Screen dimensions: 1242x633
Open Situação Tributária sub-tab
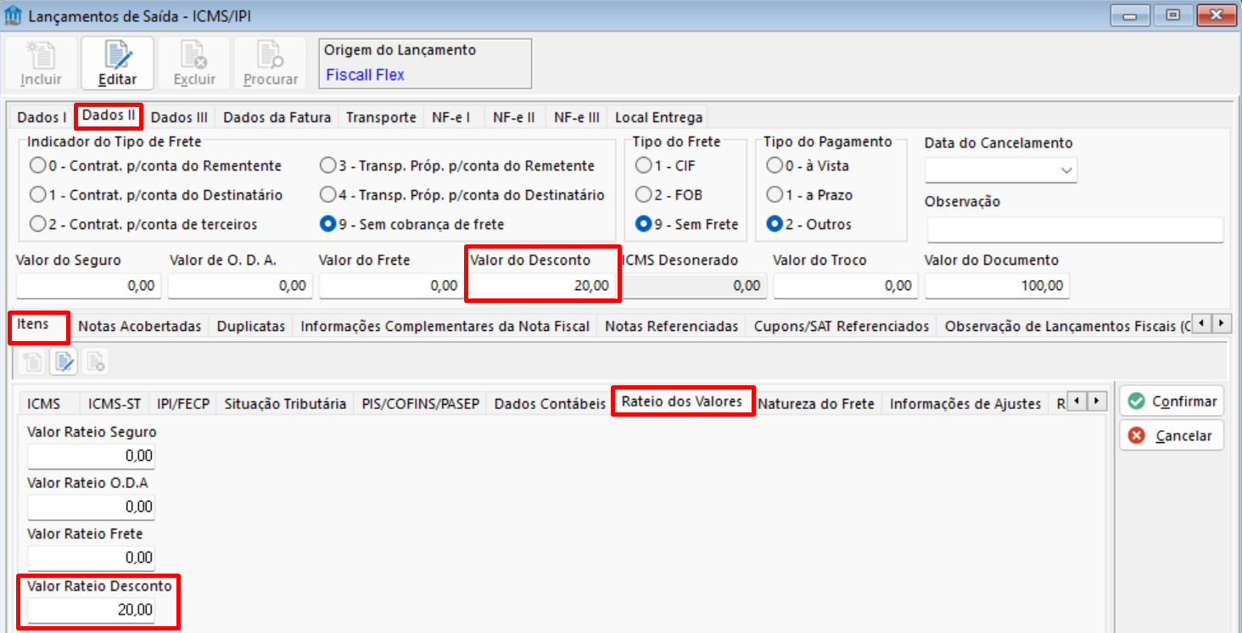click(285, 404)
